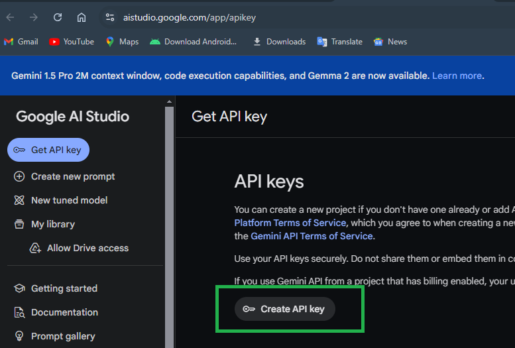Screen dimensions: 515x348
Task: Follow the Learn more banner link
Action: click(457, 76)
